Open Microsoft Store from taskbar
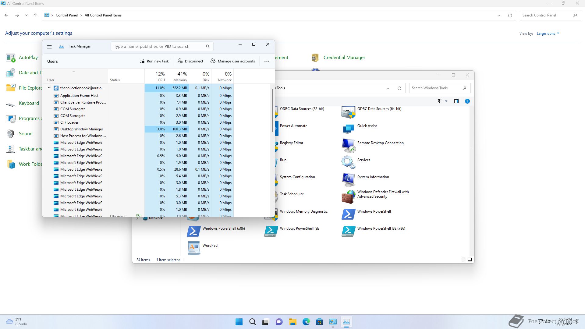This screenshot has height=329, width=585. click(x=320, y=322)
